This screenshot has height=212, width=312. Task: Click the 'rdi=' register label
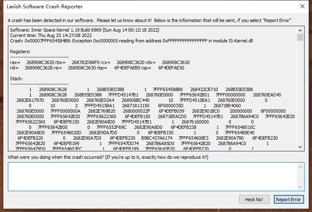pos(14,68)
